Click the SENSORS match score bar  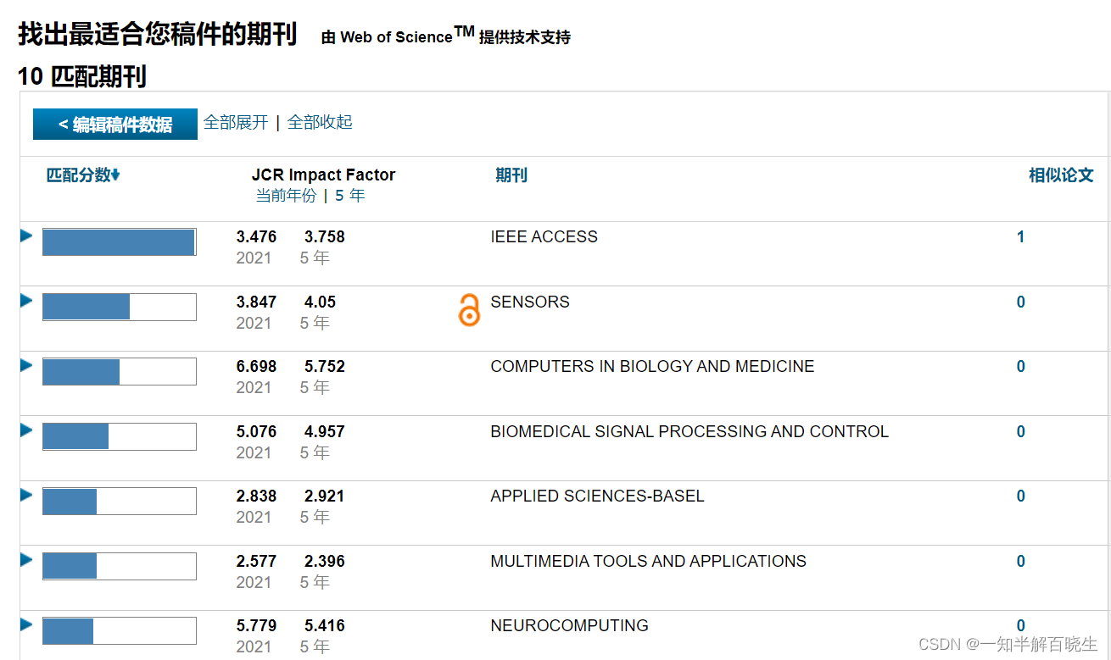pyautogui.click(x=120, y=307)
